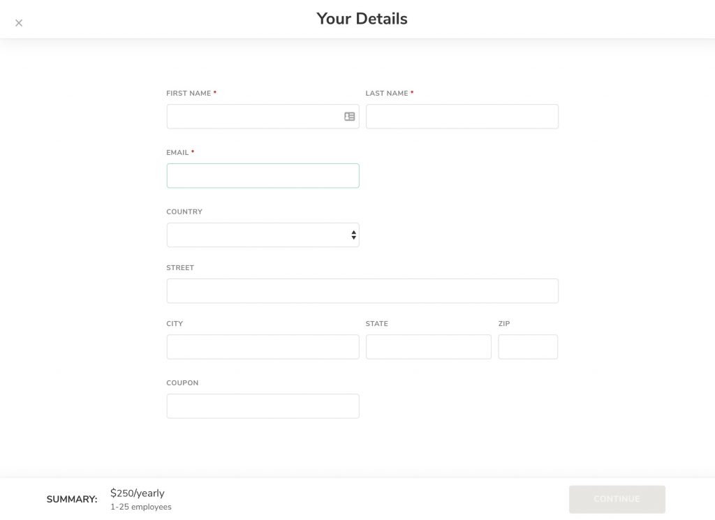715x520 pixels.
Task: Select the State input box
Action: 429,348
